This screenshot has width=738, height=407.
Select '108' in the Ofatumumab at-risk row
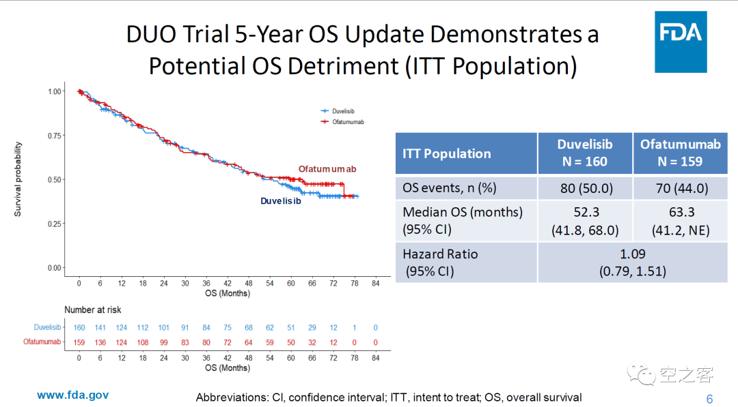pos(143,343)
